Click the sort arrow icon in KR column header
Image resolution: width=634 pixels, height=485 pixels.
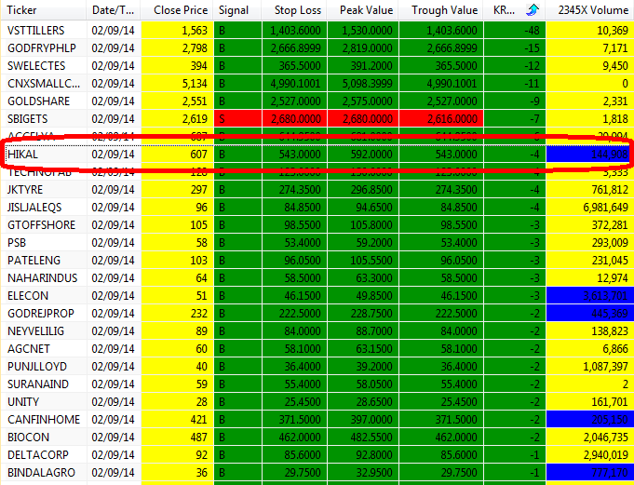533,10
